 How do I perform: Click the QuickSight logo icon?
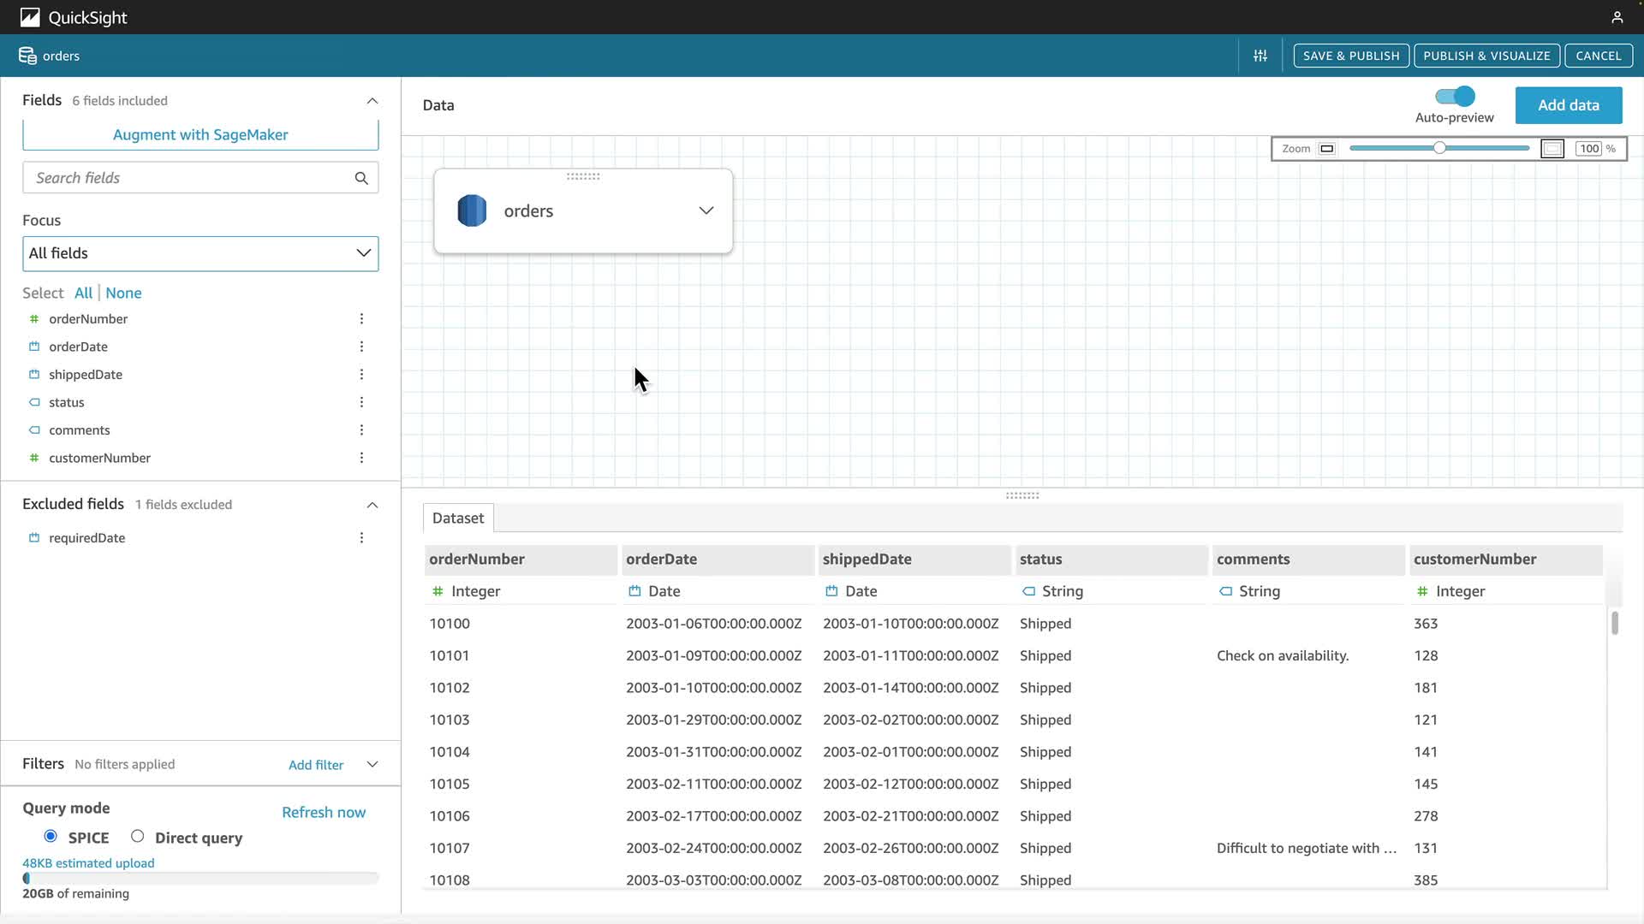(30, 17)
